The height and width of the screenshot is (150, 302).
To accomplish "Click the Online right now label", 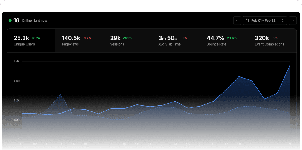I will point(35,20).
